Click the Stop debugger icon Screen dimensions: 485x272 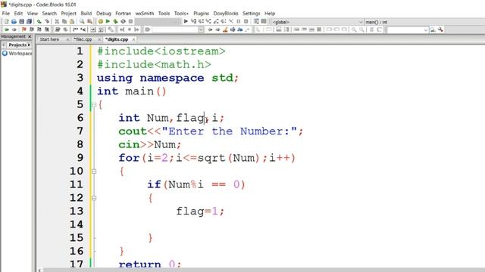point(246,21)
